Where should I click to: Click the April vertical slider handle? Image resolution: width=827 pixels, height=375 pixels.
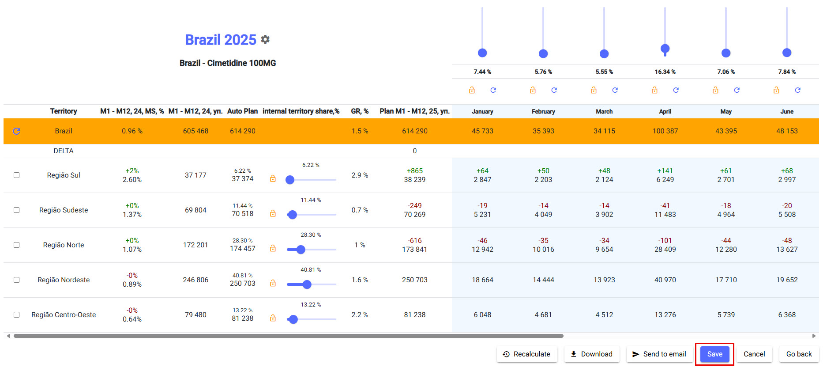665,49
